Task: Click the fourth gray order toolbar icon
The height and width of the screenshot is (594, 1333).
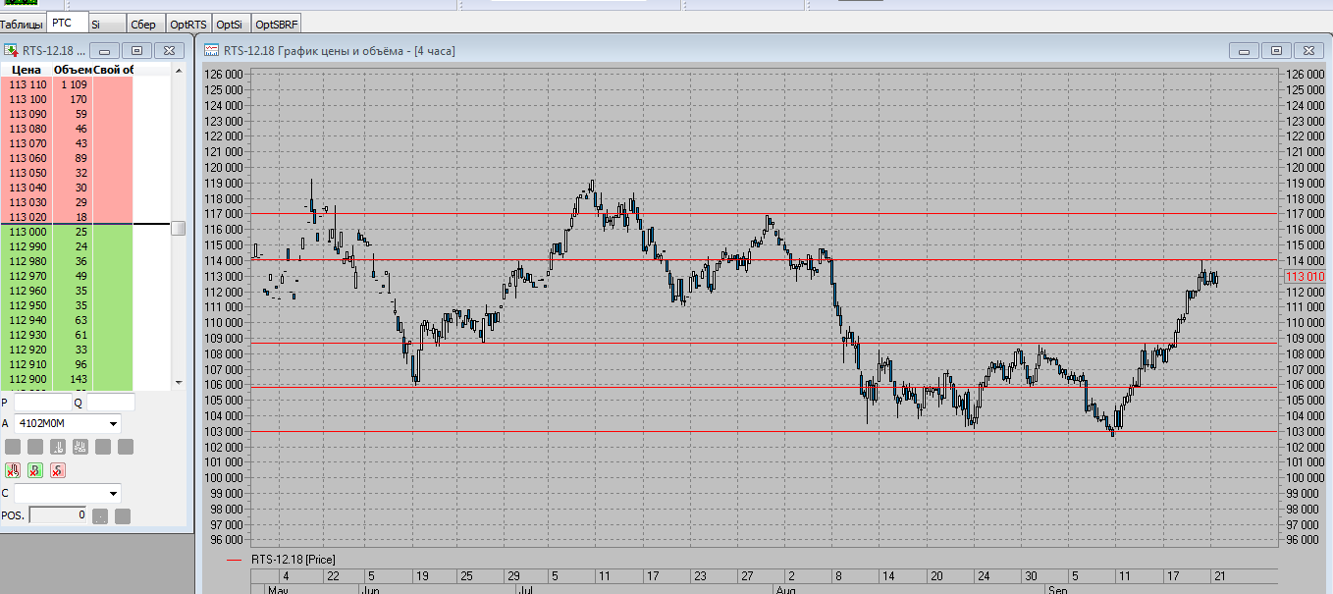Action: pyautogui.click(x=80, y=447)
